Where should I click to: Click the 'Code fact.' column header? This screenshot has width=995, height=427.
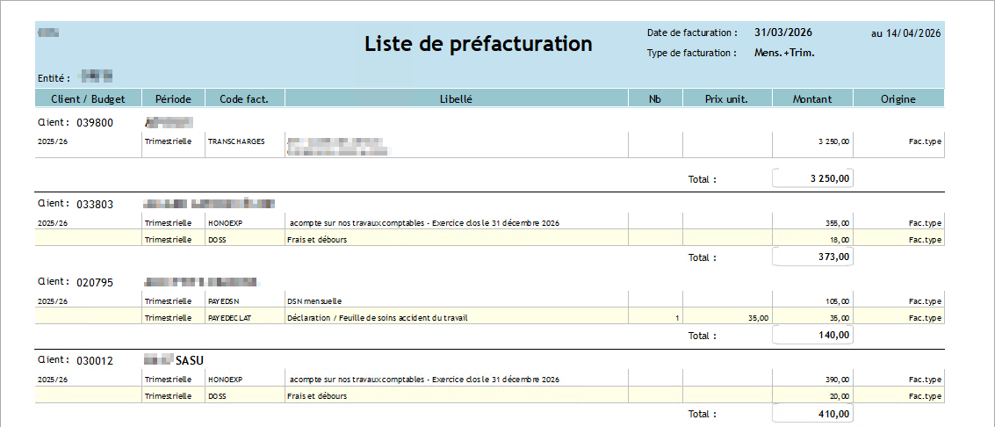click(x=244, y=98)
